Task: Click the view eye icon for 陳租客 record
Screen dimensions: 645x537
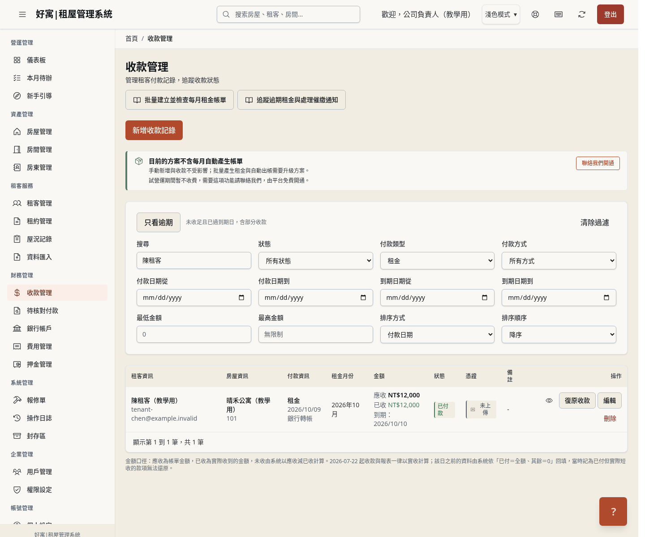Action: (549, 401)
